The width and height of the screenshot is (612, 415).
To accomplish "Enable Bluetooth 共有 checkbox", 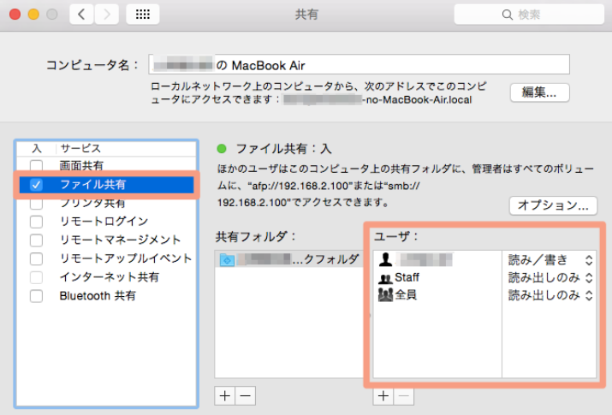I will click(x=36, y=296).
